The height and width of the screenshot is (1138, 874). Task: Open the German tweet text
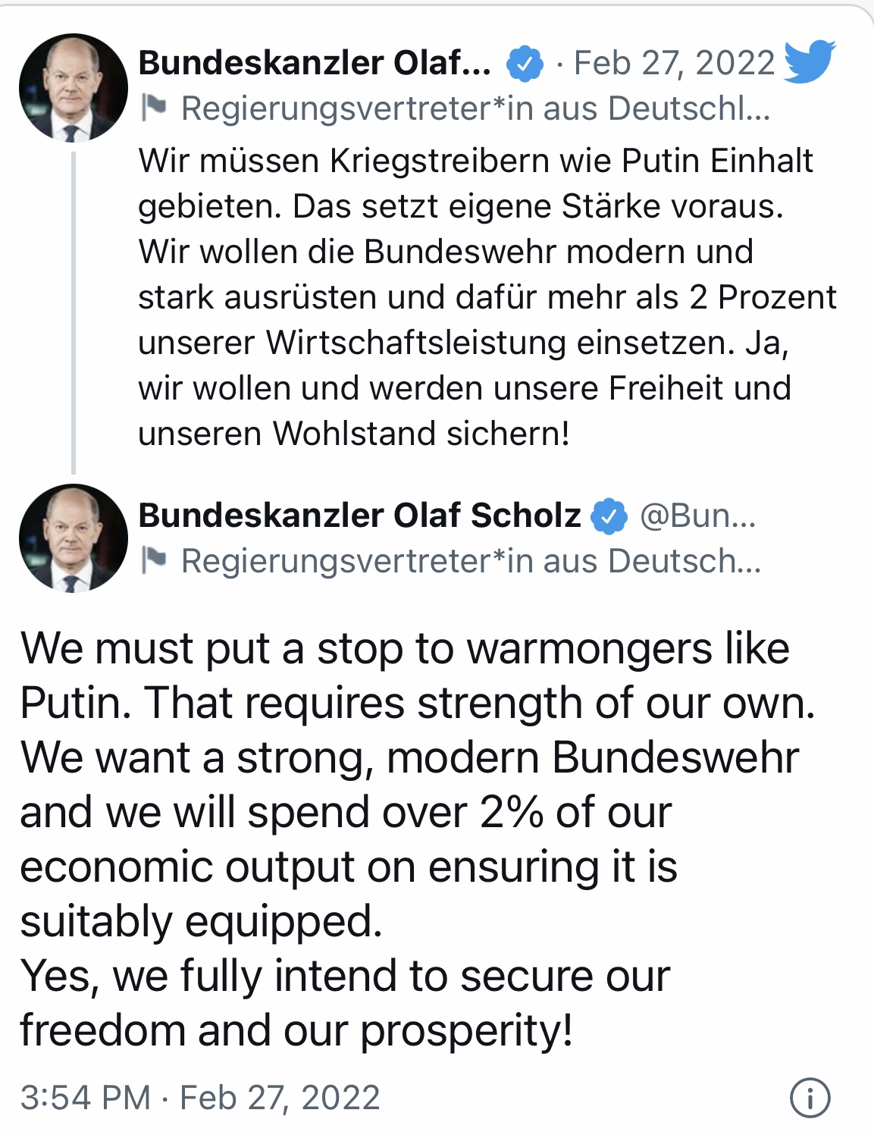[487, 297]
